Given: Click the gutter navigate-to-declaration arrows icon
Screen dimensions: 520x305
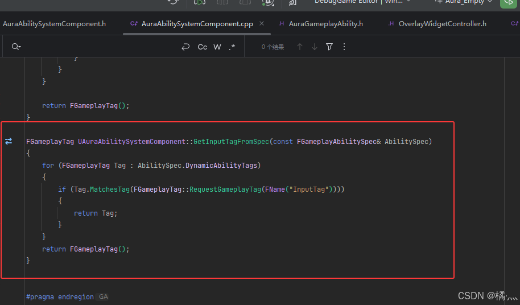Looking at the screenshot, I should tap(9, 141).
